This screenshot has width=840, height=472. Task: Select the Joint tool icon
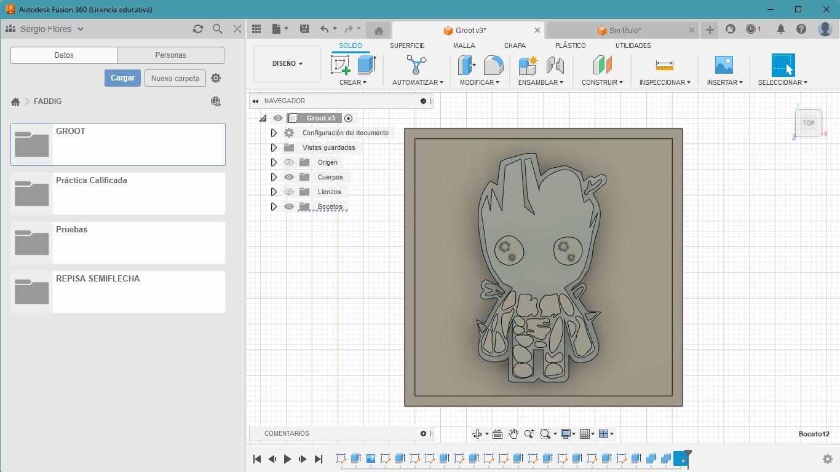[x=555, y=65]
